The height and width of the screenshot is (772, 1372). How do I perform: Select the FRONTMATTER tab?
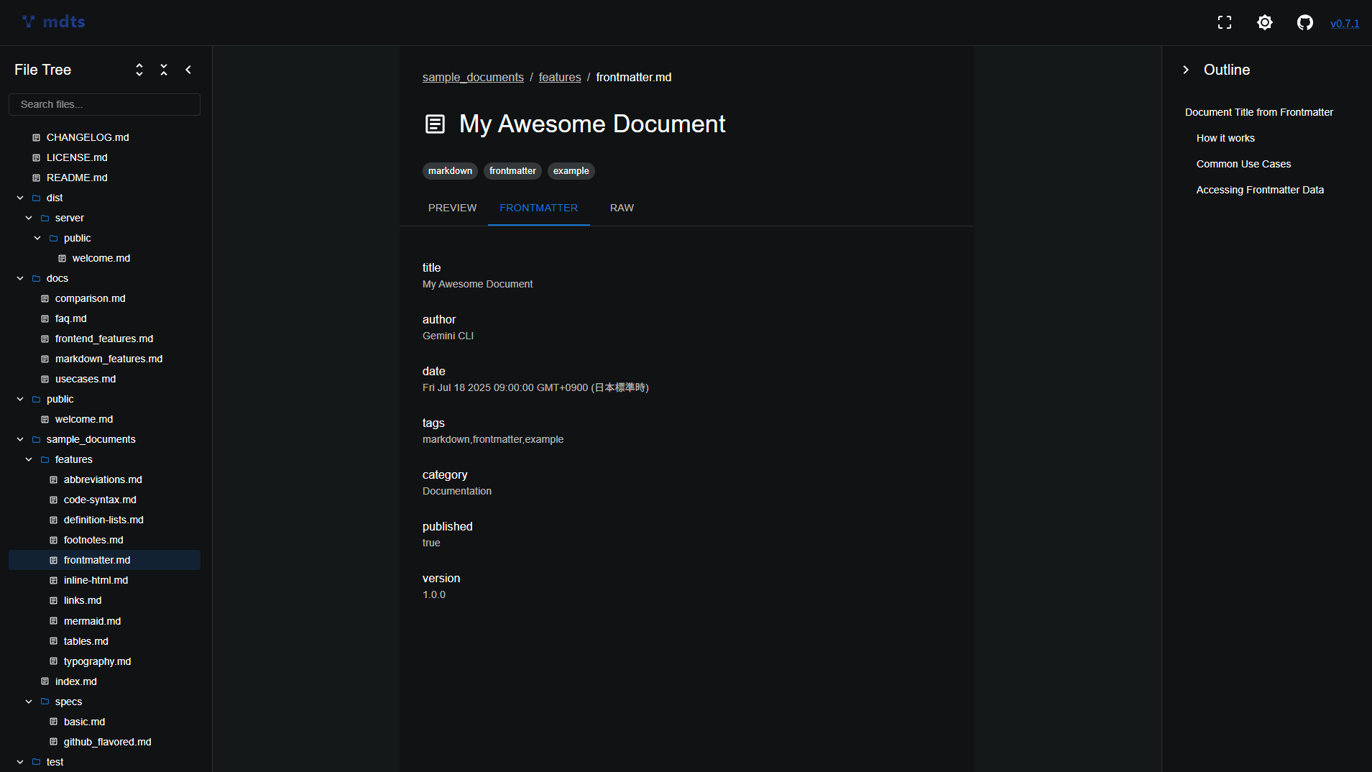pyautogui.click(x=539, y=208)
